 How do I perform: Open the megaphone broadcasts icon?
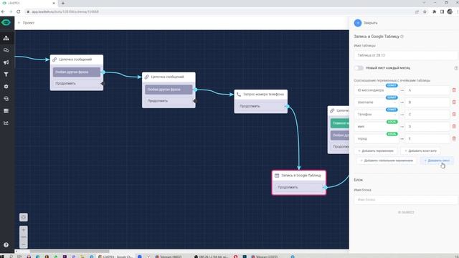tap(6, 62)
